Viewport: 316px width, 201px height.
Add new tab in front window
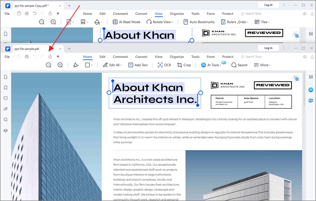click(69, 49)
